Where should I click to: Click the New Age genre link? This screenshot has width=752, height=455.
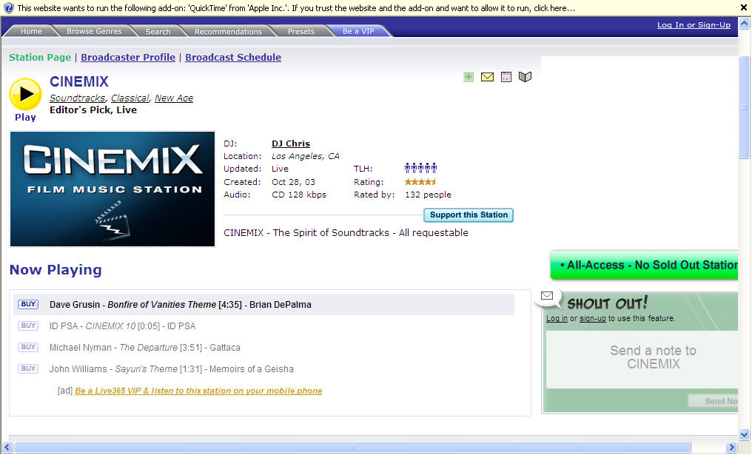(x=174, y=98)
